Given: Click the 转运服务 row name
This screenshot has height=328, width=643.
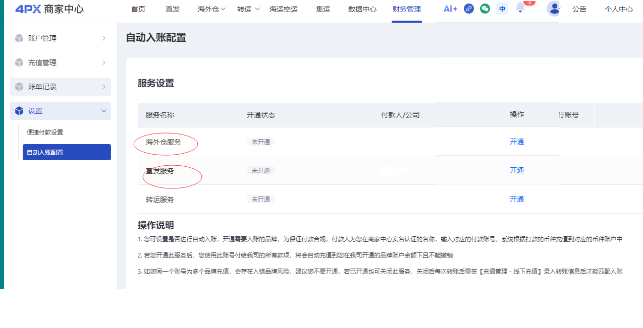Looking at the screenshot, I should click(160, 200).
